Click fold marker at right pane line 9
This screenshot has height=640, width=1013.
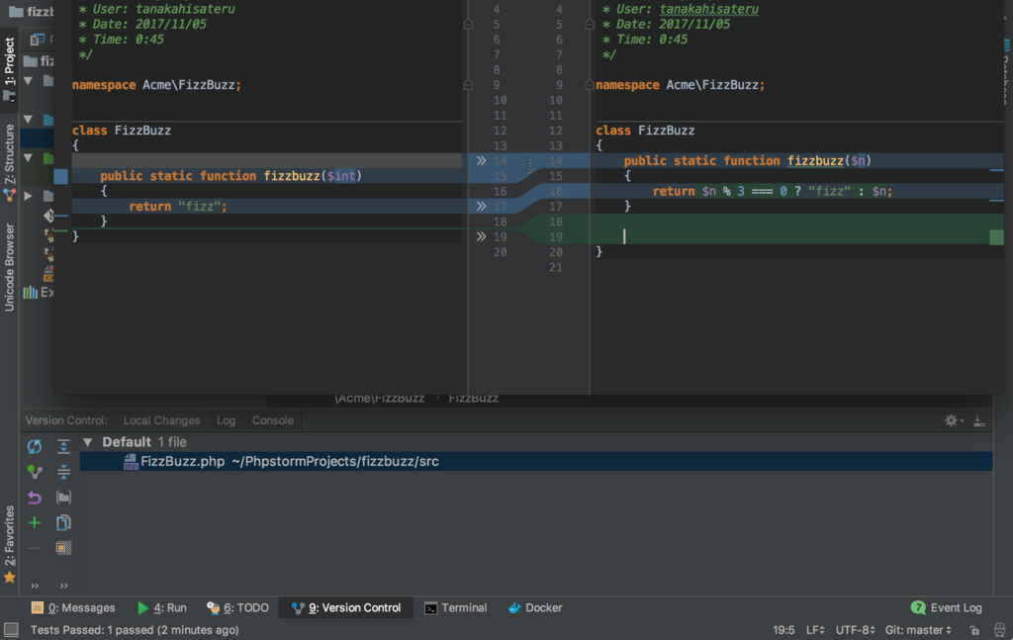590,85
